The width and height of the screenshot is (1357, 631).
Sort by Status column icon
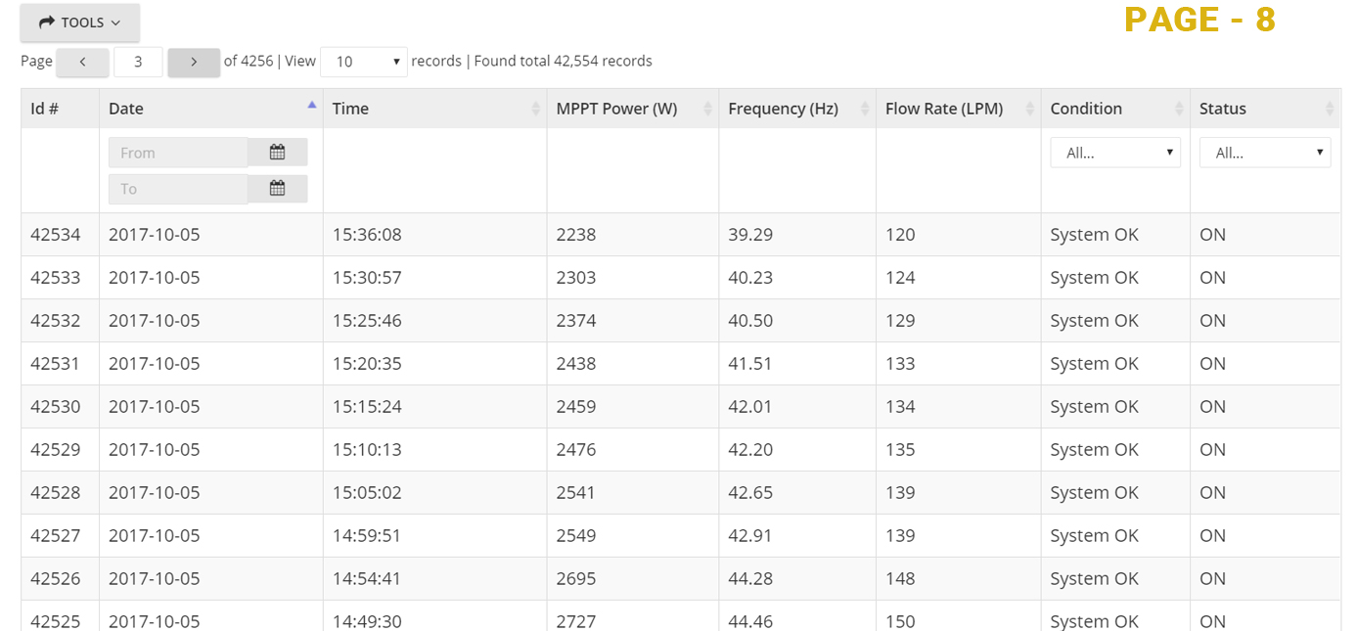click(1330, 109)
